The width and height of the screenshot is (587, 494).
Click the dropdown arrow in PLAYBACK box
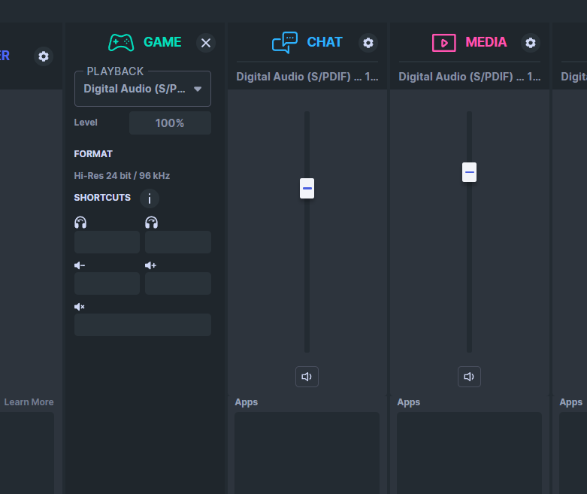coord(198,89)
